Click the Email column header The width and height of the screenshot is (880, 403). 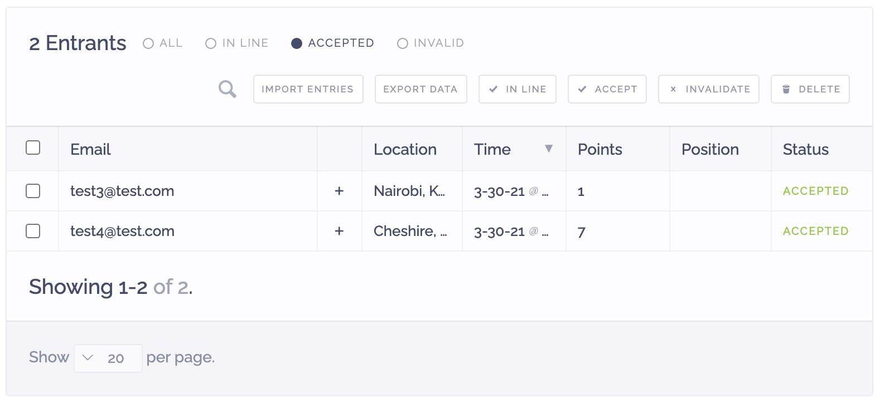coord(90,149)
